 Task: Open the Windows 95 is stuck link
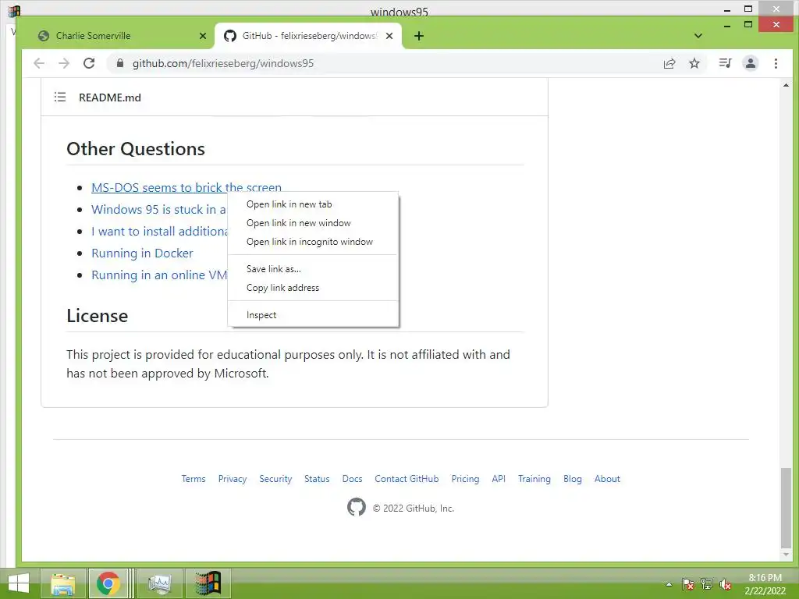pos(158,209)
